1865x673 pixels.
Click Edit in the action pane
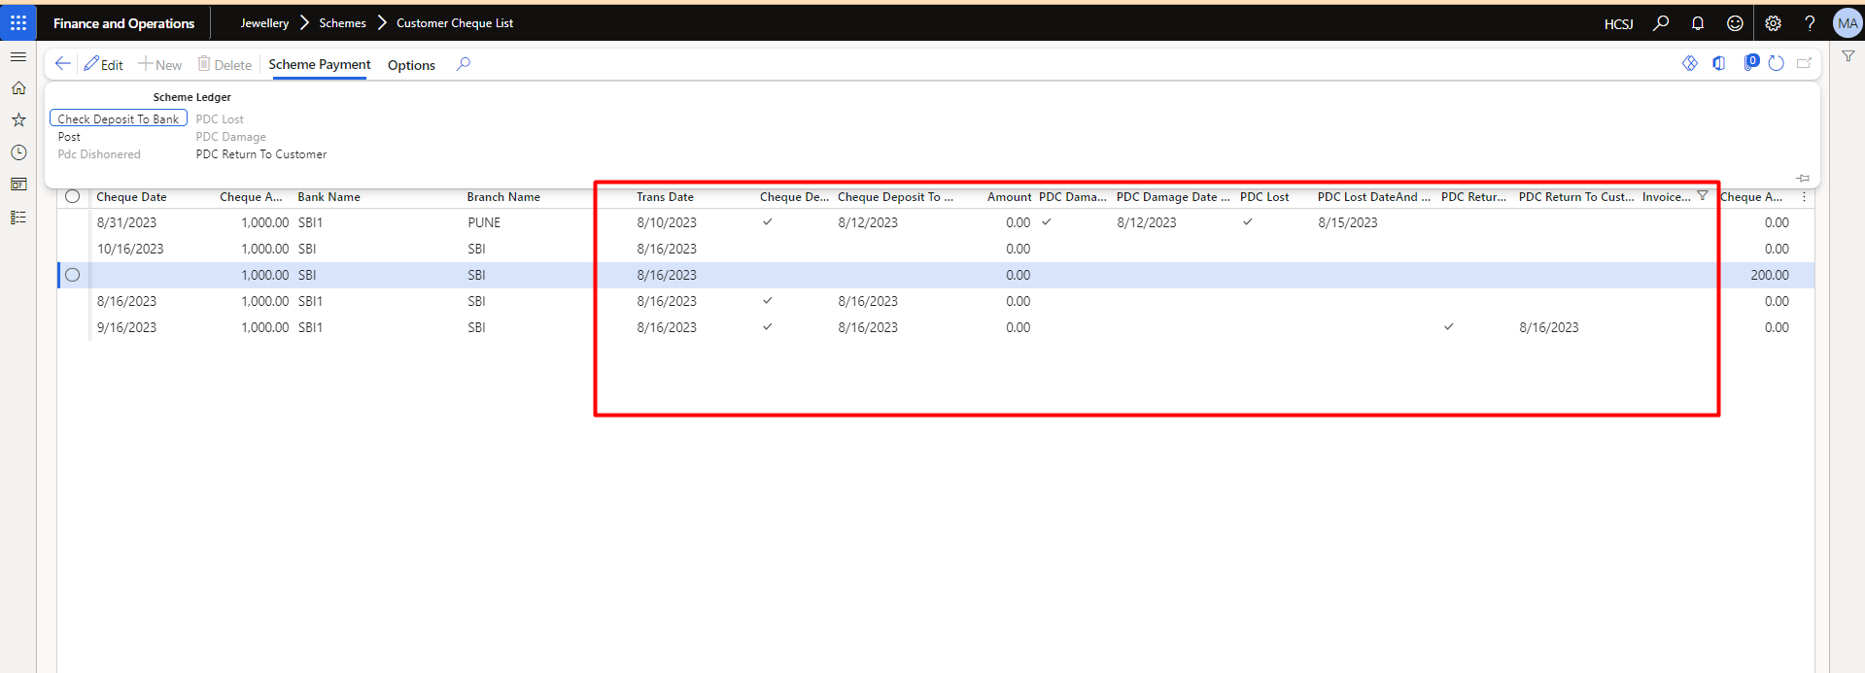point(103,64)
